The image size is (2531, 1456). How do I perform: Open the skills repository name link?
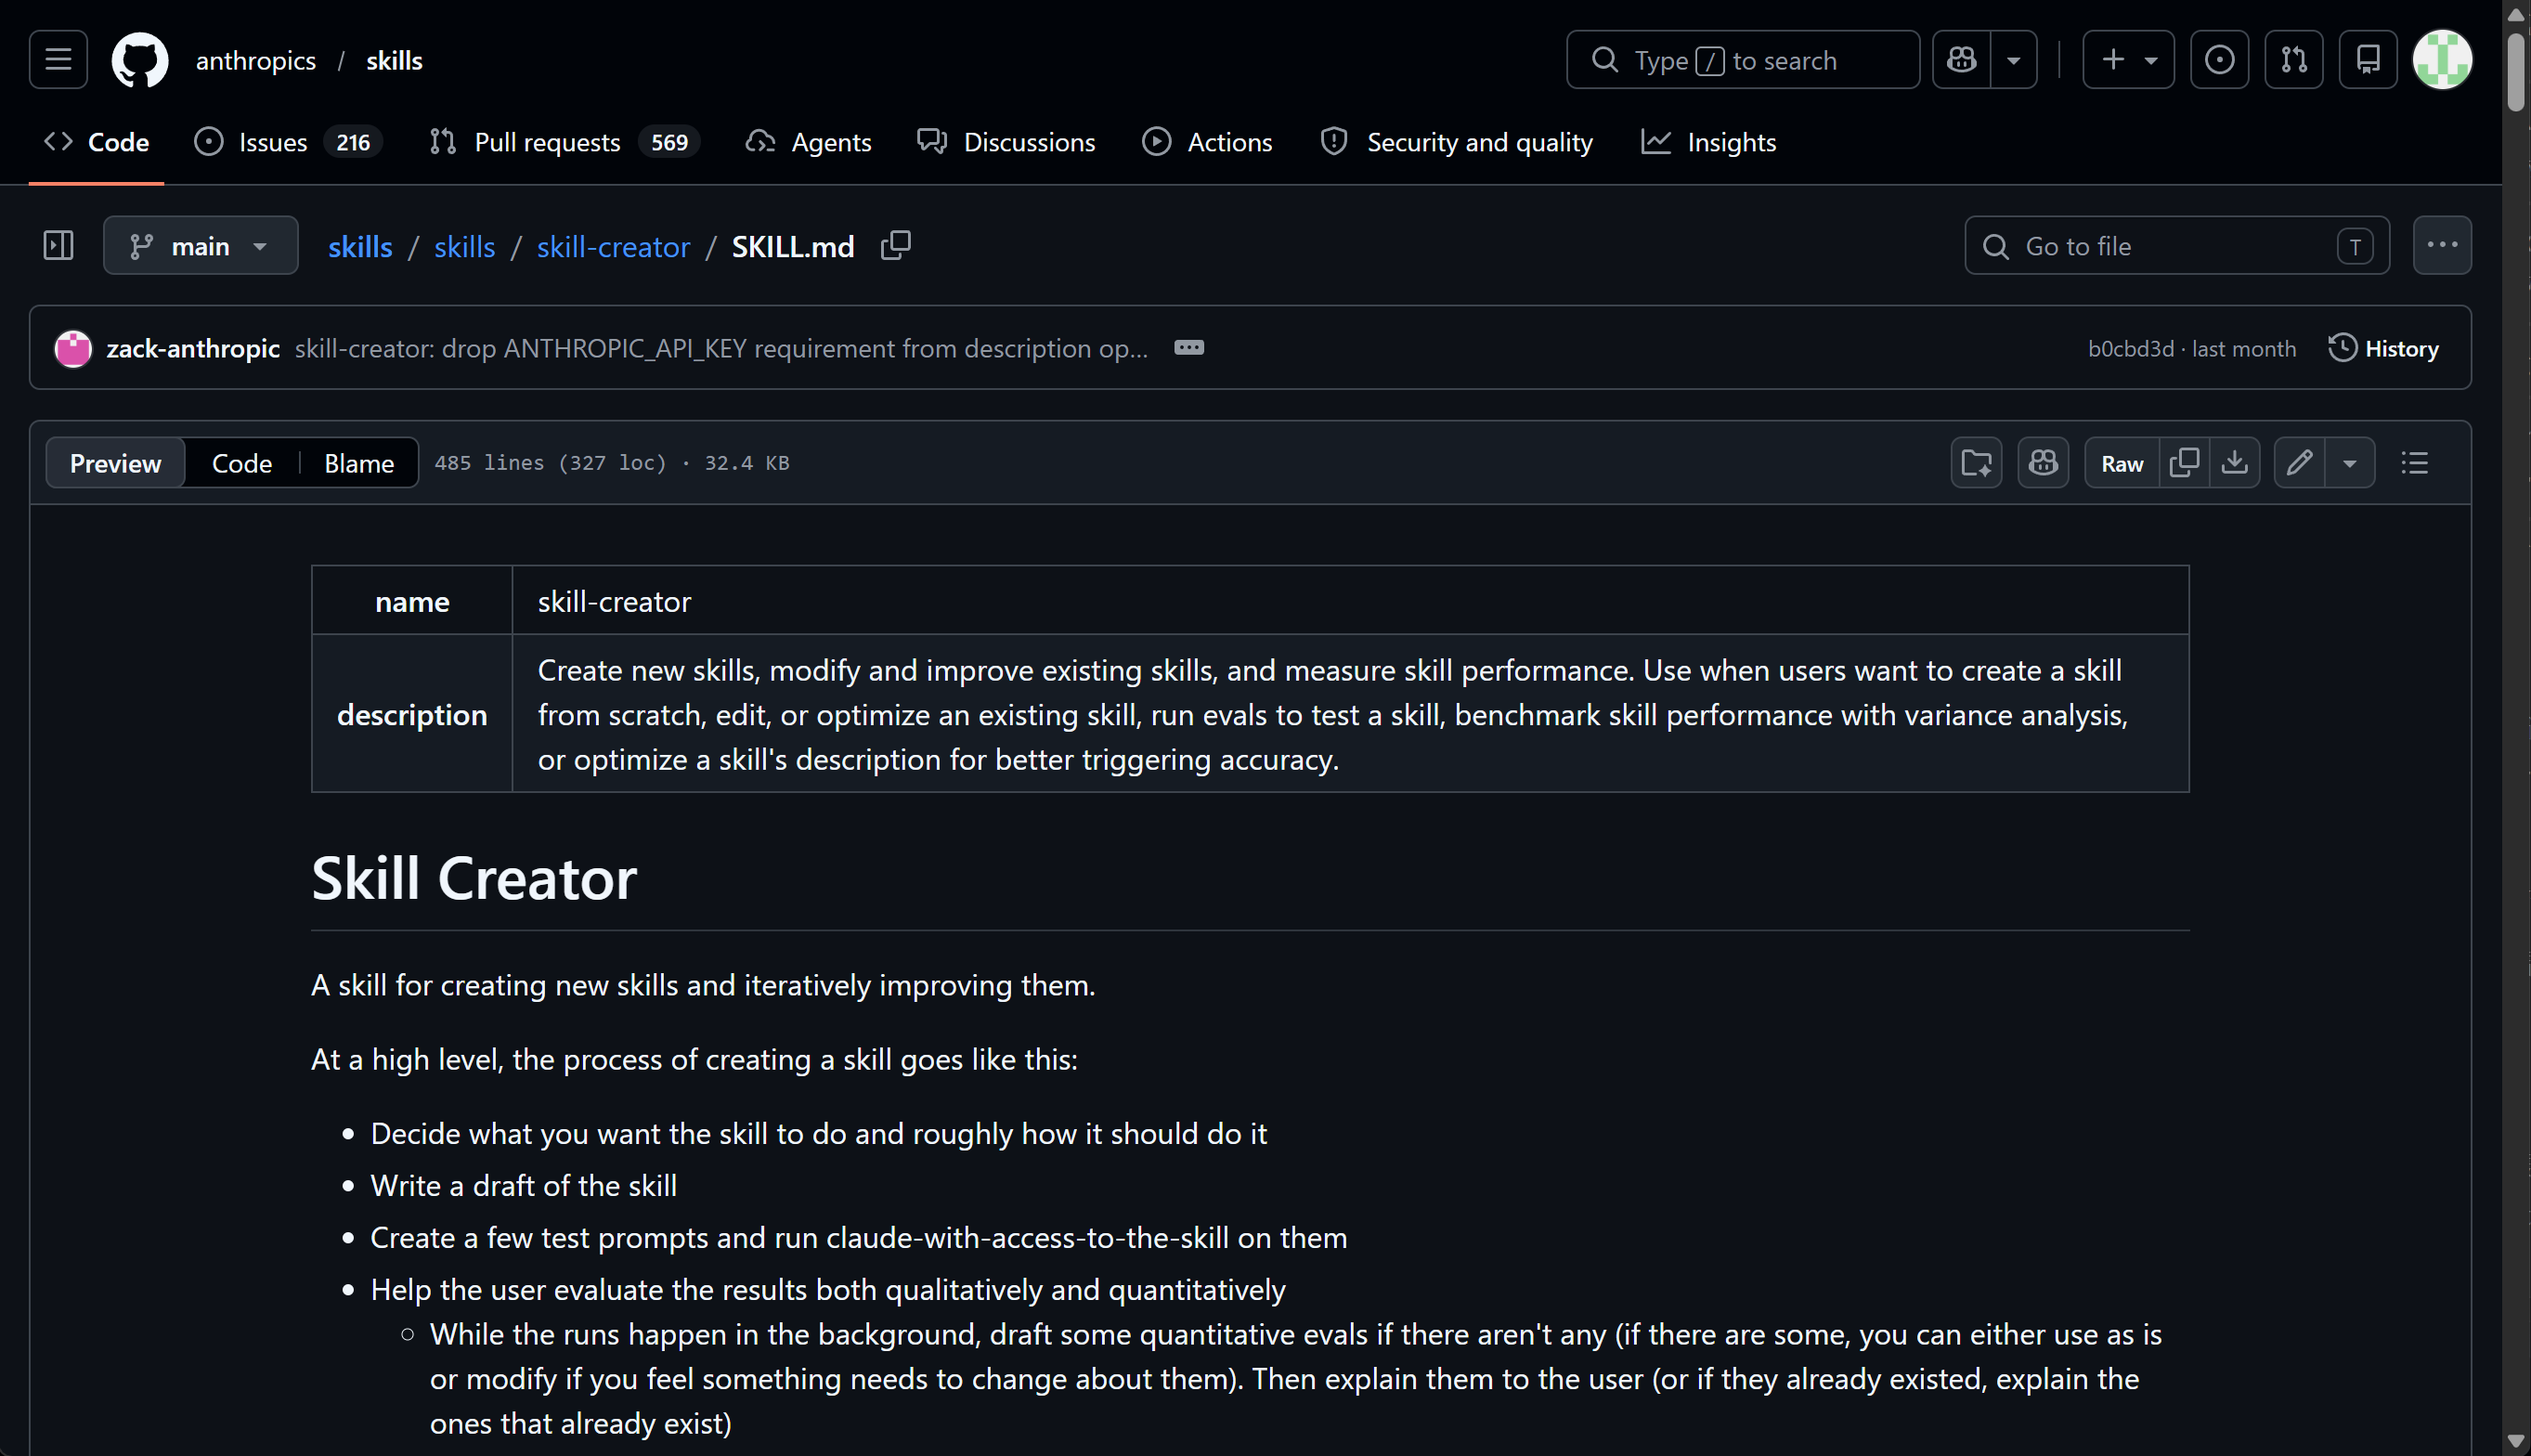pos(394,60)
